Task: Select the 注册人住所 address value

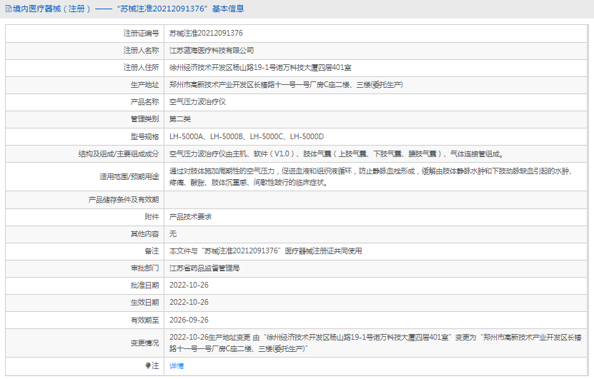Action: 260,68
